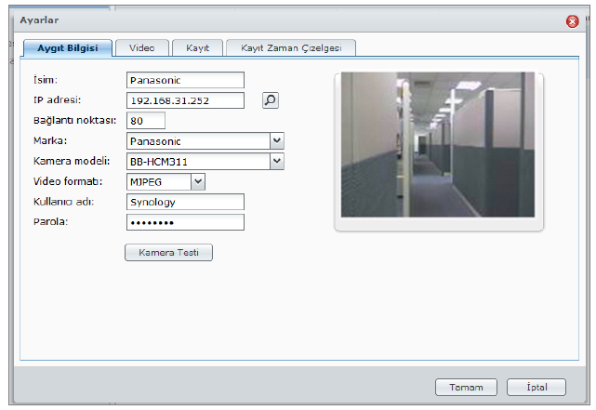Click the IP address search magnifier icon

[x=270, y=100]
